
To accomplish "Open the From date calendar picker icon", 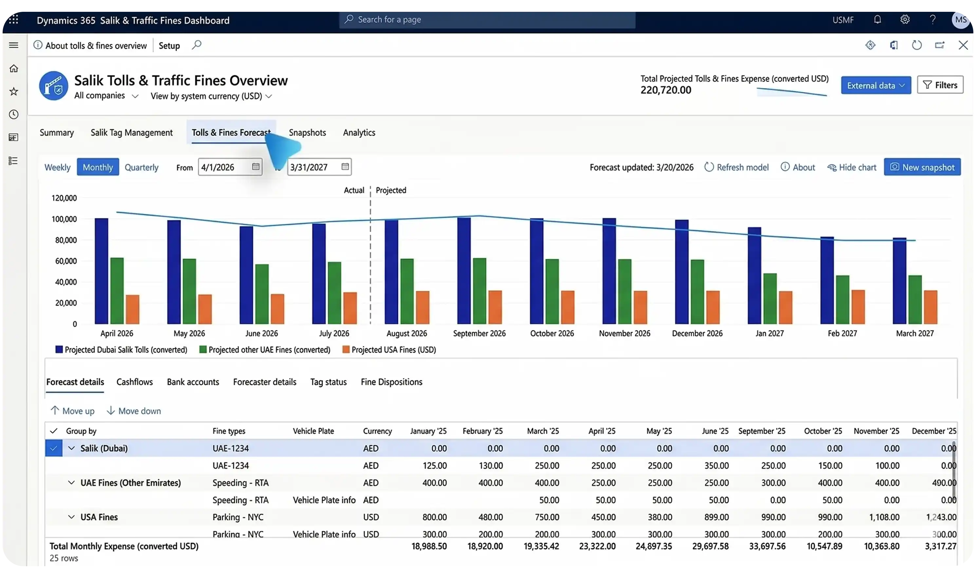I will (255, 167).
